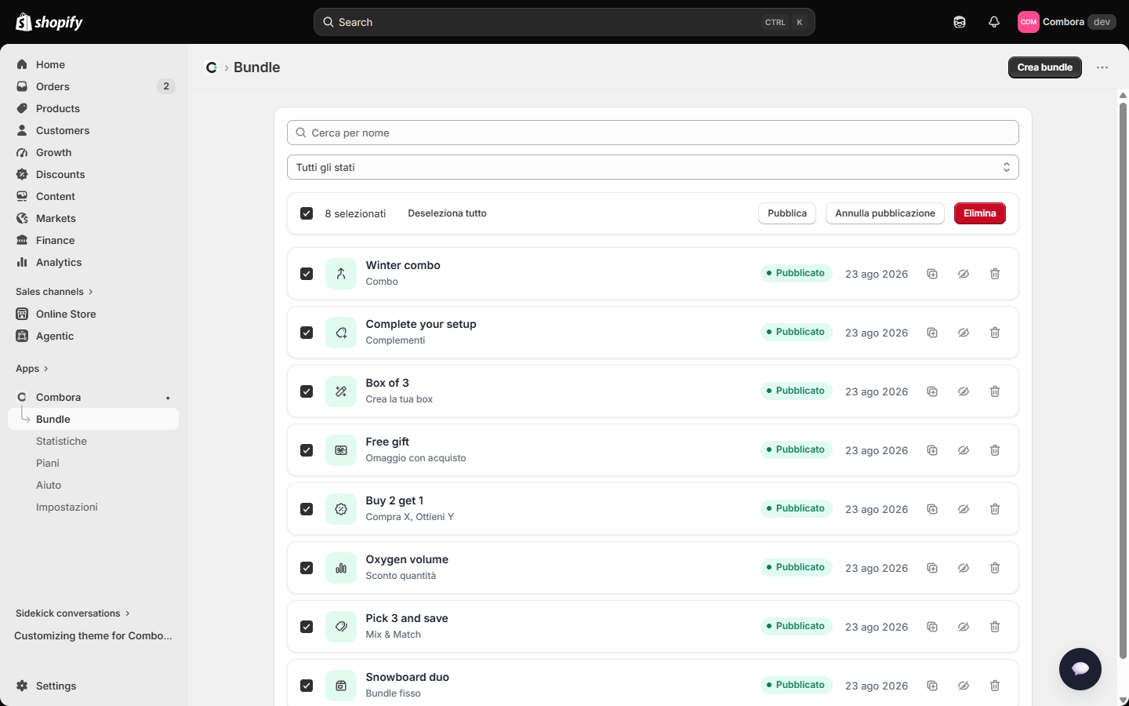Duplicate the Winter combo bundle

[932, 274]
